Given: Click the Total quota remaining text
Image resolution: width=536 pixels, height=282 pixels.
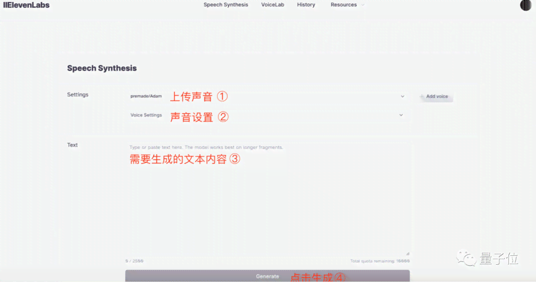Looking at the screenshot, I should (380, 261).
